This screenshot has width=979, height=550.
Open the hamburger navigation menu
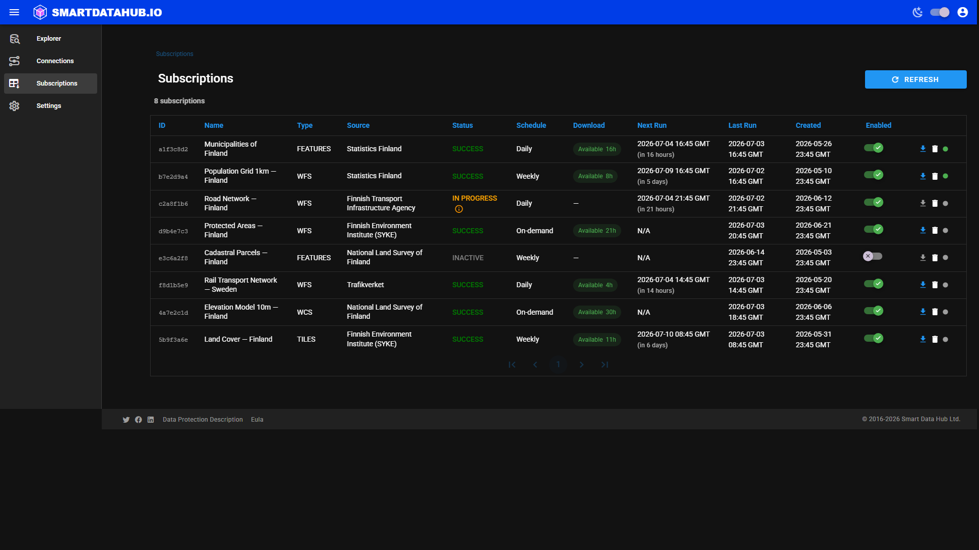(14, 12)
